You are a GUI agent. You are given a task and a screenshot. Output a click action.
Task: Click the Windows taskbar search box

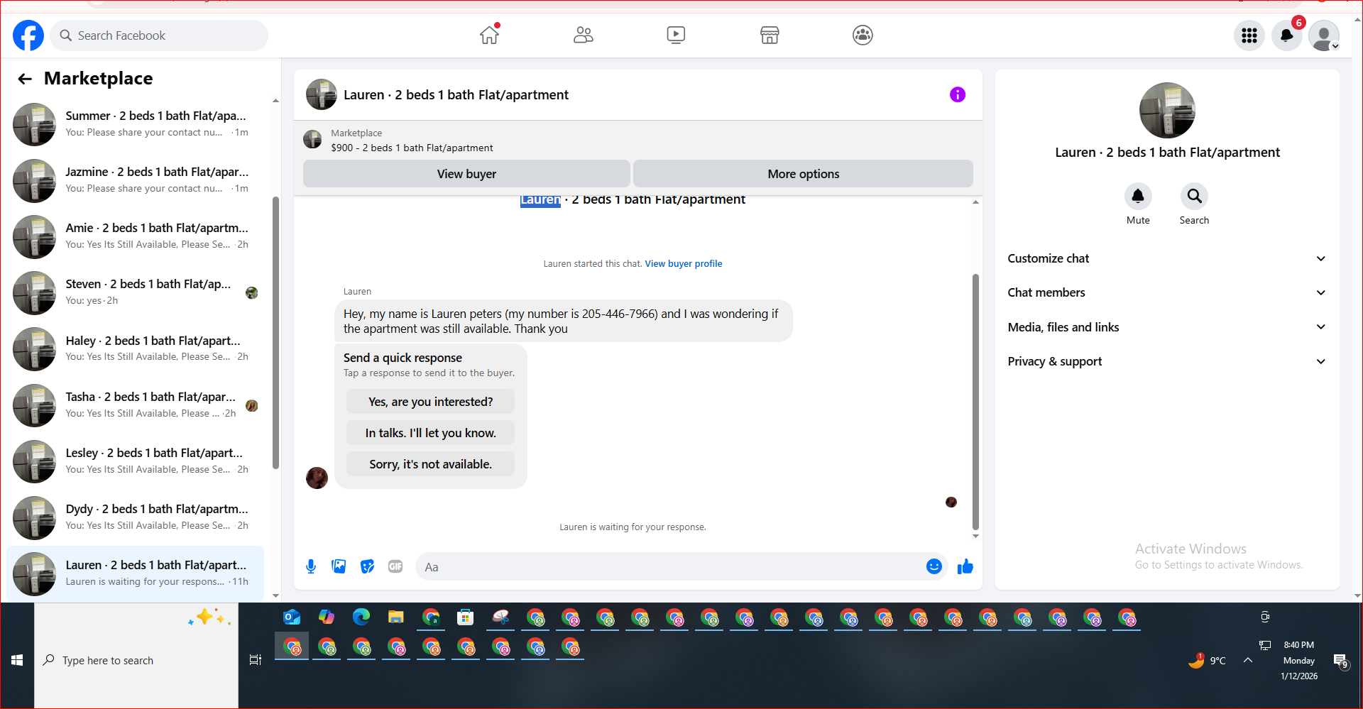[x=136, y=660]
